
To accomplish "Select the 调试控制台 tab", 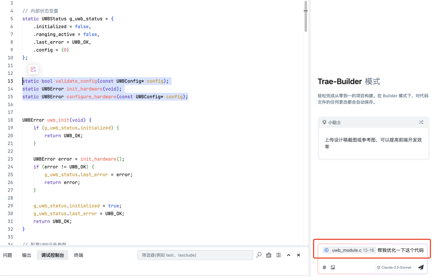I will coord(53,255).
